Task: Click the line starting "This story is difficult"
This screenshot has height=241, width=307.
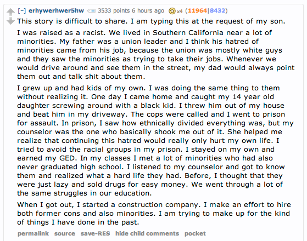Action: pos(151,21)
